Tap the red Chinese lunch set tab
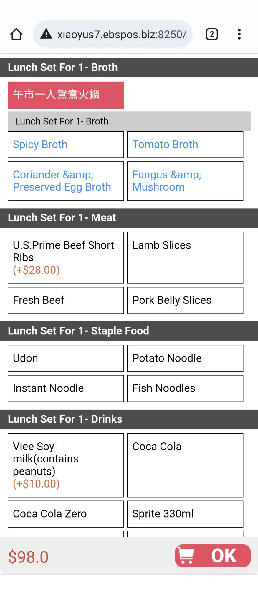Viewport: 258px width, 604px height. point(66,95)
